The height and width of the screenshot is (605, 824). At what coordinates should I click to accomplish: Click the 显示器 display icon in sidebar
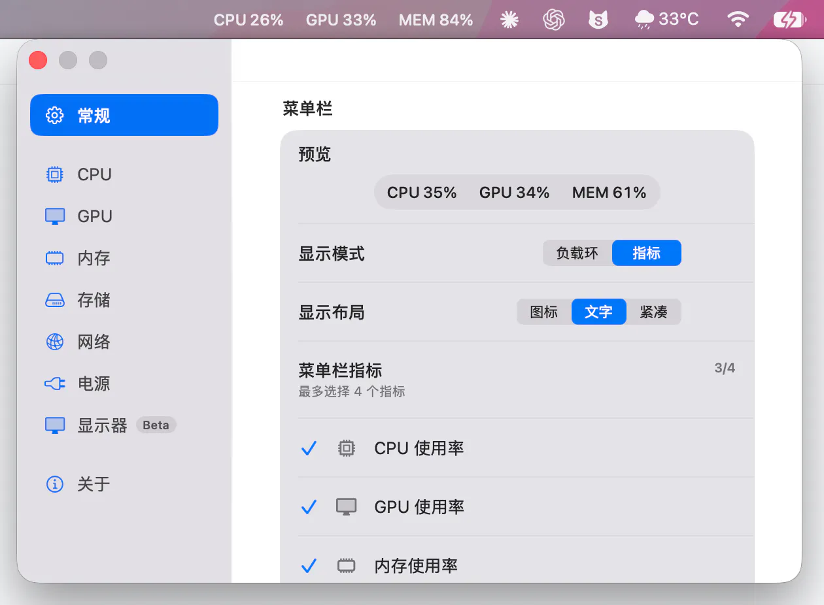54,425
